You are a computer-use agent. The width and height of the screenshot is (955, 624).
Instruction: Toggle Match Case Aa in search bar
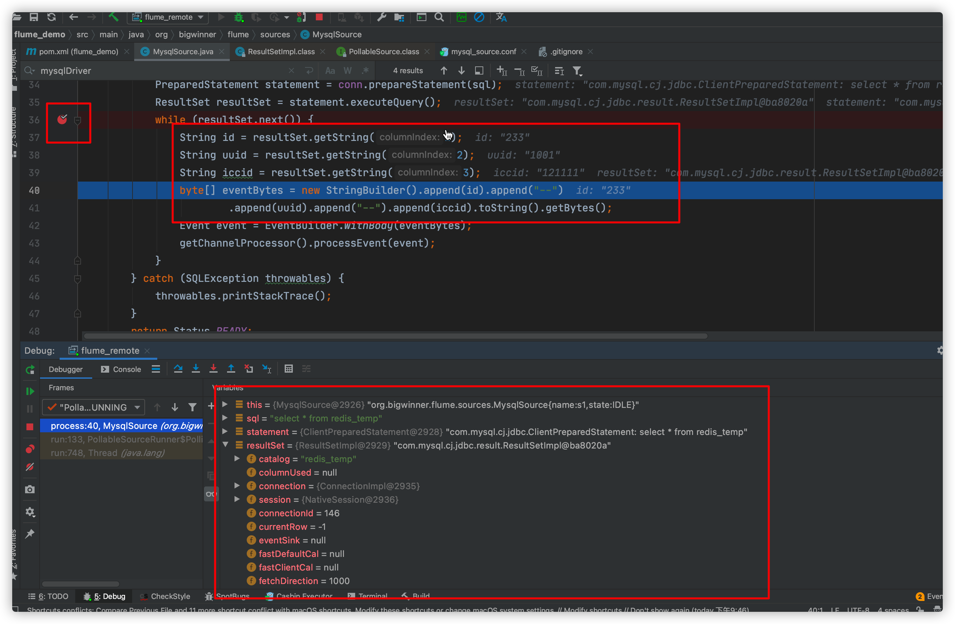(330, 70)
